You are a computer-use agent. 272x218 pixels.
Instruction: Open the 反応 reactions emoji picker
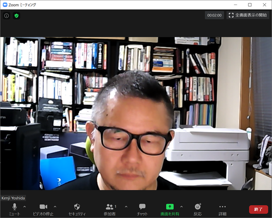point(198,209)
